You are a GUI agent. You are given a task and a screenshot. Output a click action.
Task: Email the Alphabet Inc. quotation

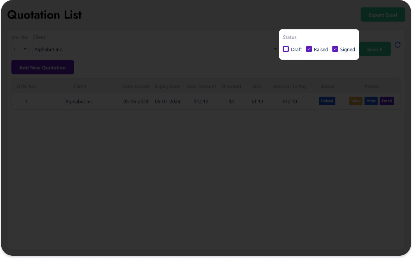coord(386,101)
